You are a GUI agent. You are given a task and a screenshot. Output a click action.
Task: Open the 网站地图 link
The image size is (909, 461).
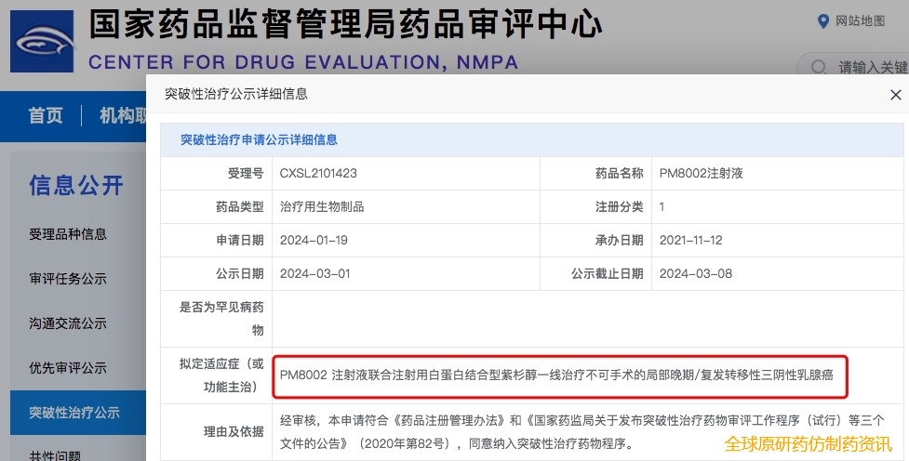(860, 21)
